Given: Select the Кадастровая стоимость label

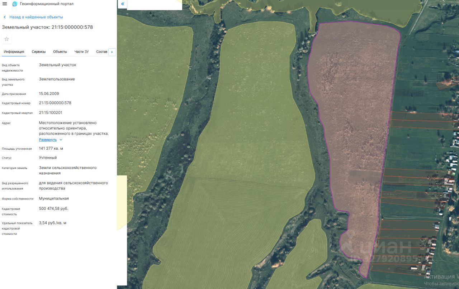Looking at the screenshot, I should pos(11,211).
